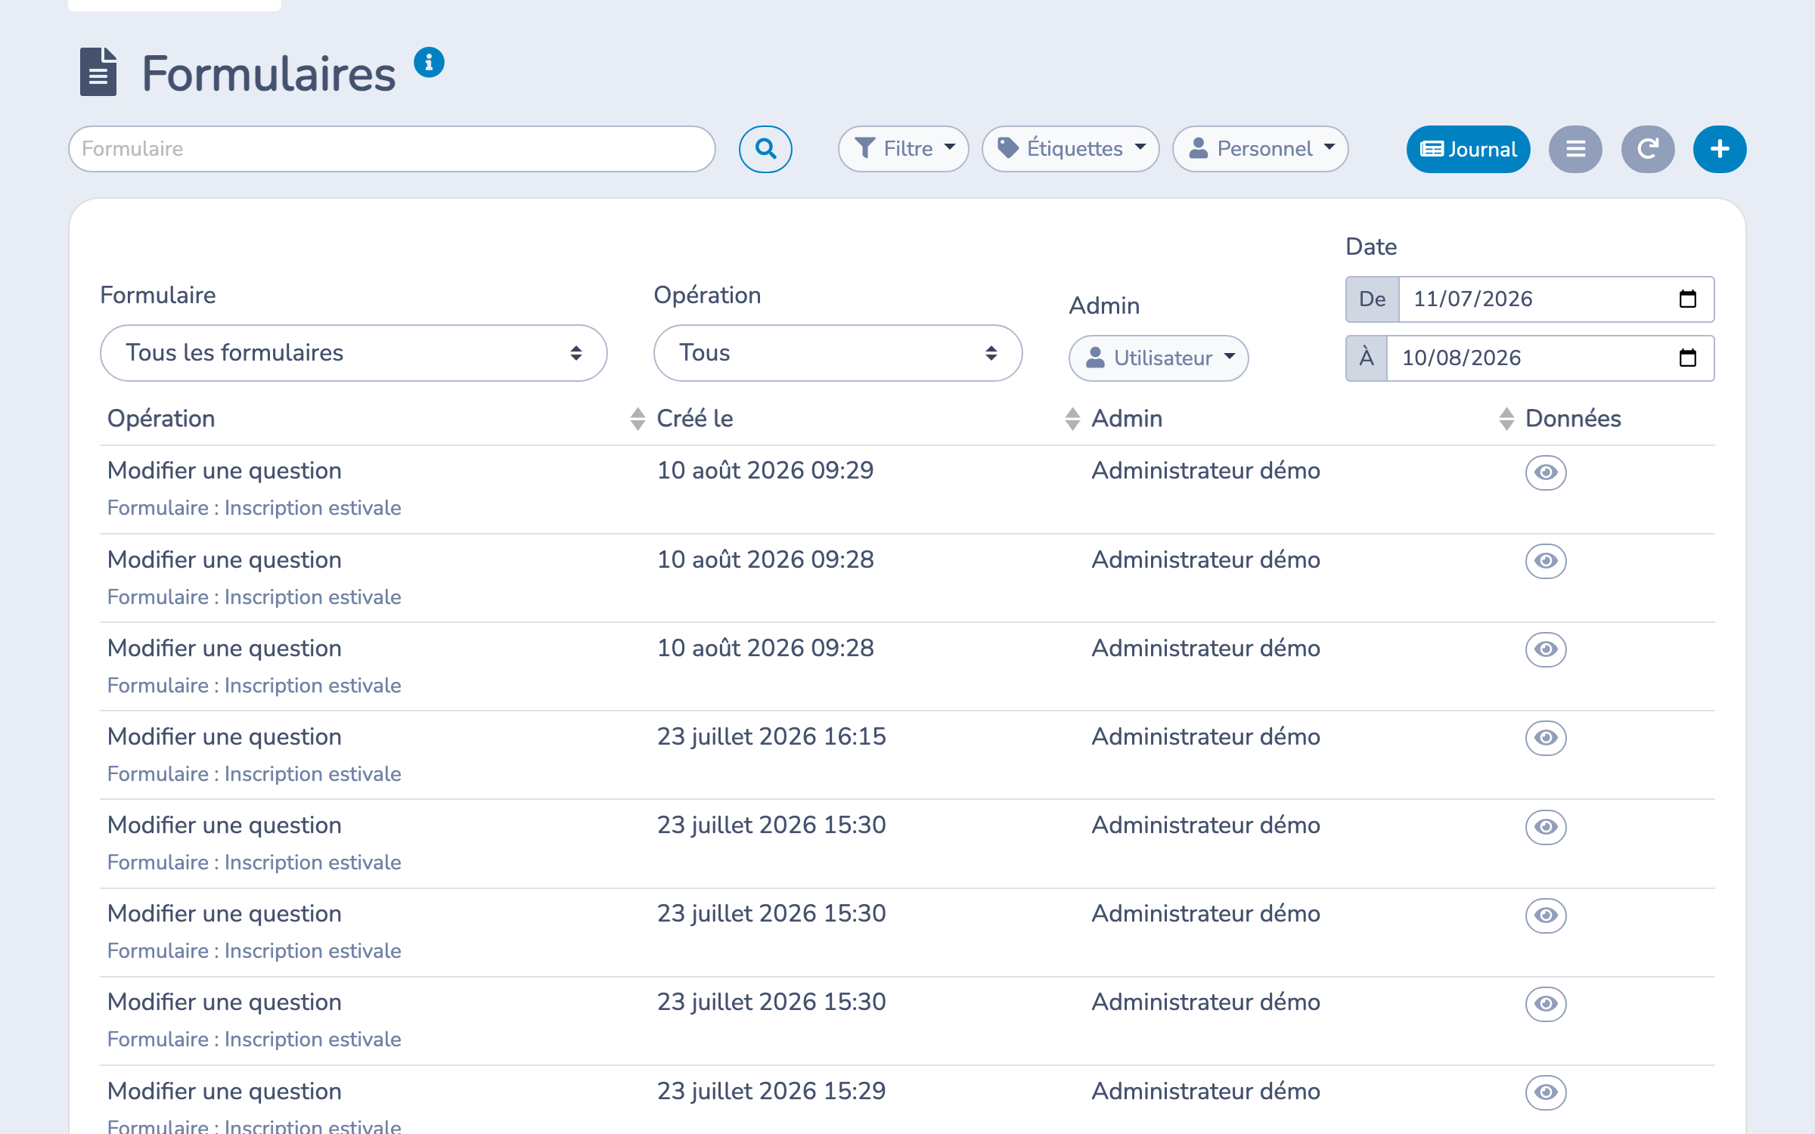Screen dimensions: 1815x1134
Task: Sort by Créé le column arrows
Action: [x=638, y=419]
